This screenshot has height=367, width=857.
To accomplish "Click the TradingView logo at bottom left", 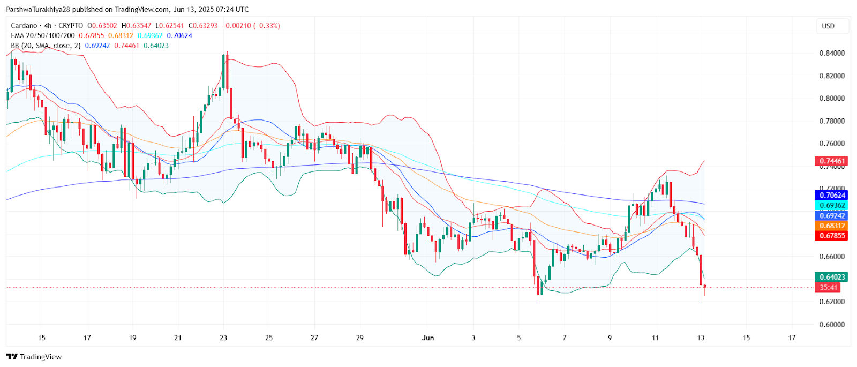I will pos(34,357).
